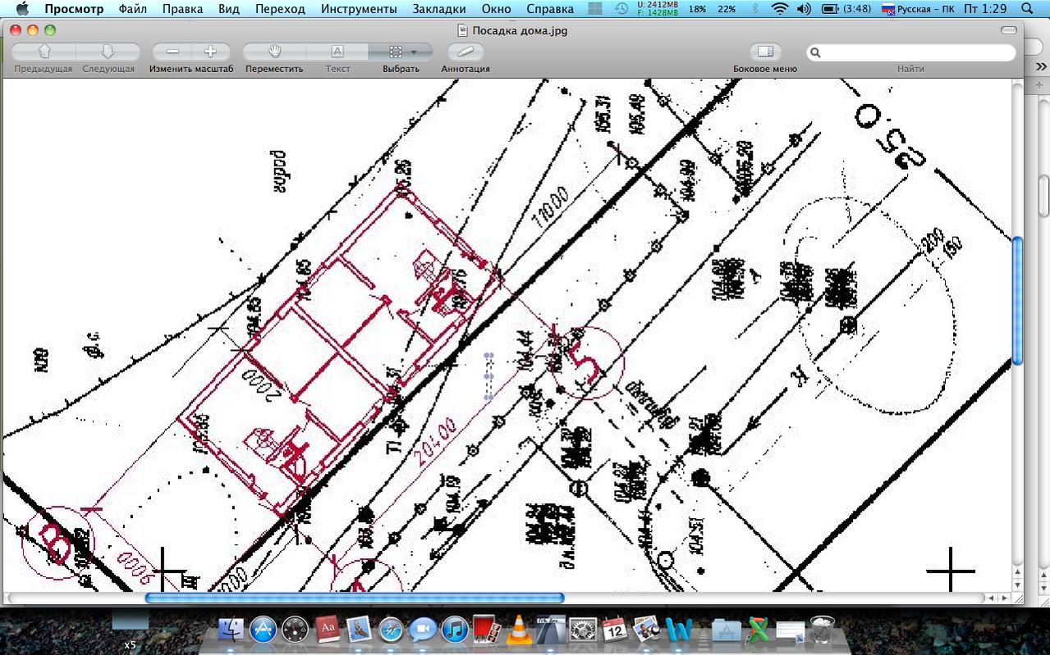Toggle the Боковое меню sidebar

[x=765, y=52]
